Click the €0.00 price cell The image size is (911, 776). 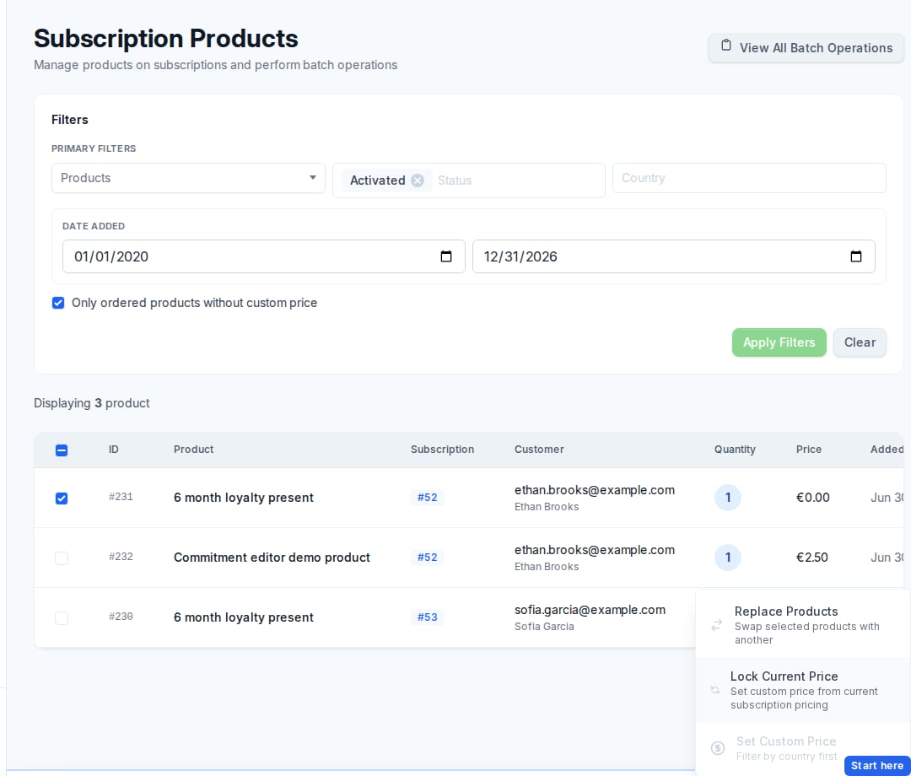[812, 498]
